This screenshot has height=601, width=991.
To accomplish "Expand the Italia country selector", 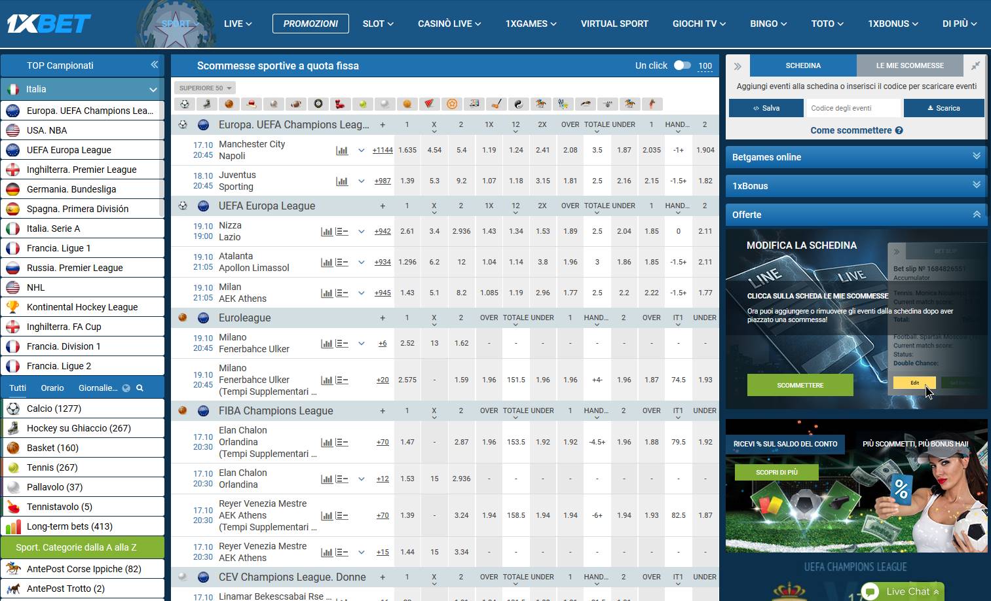I will click(153, 90).
